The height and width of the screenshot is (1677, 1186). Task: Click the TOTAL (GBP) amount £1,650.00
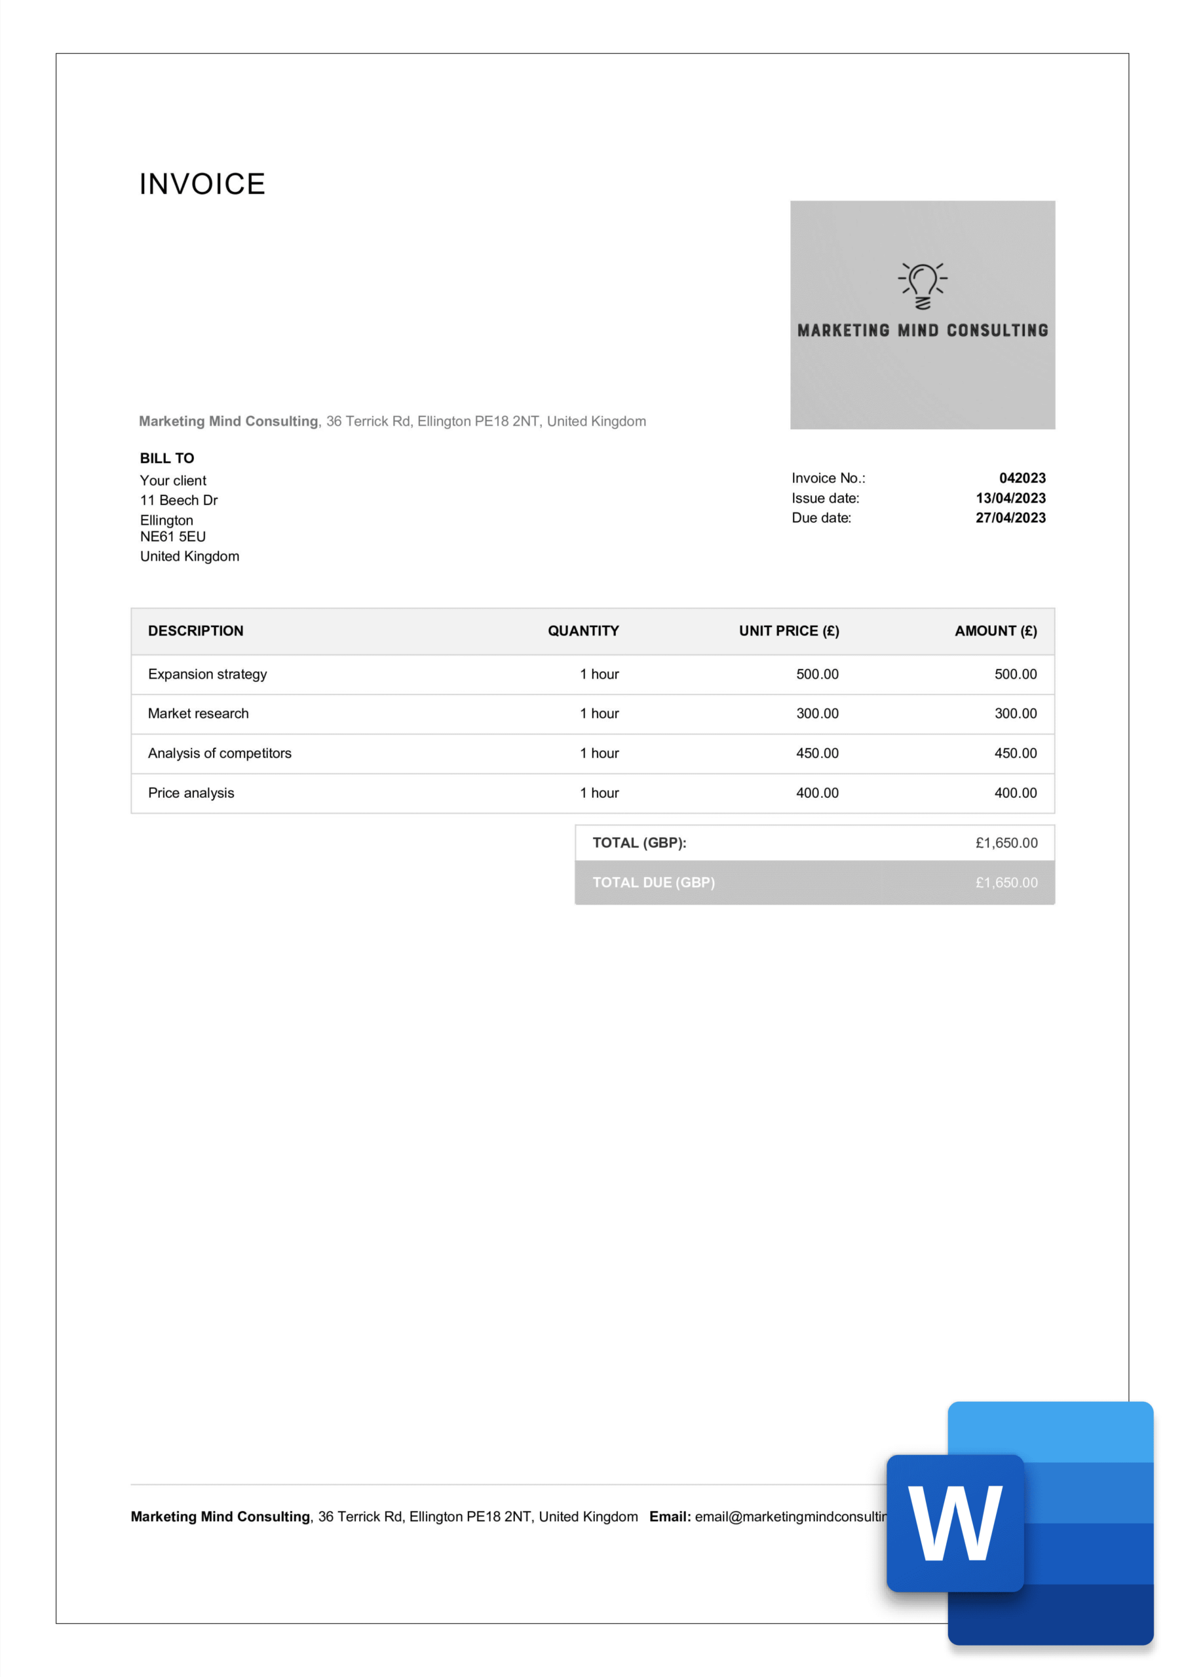(x=1006, y=842)
